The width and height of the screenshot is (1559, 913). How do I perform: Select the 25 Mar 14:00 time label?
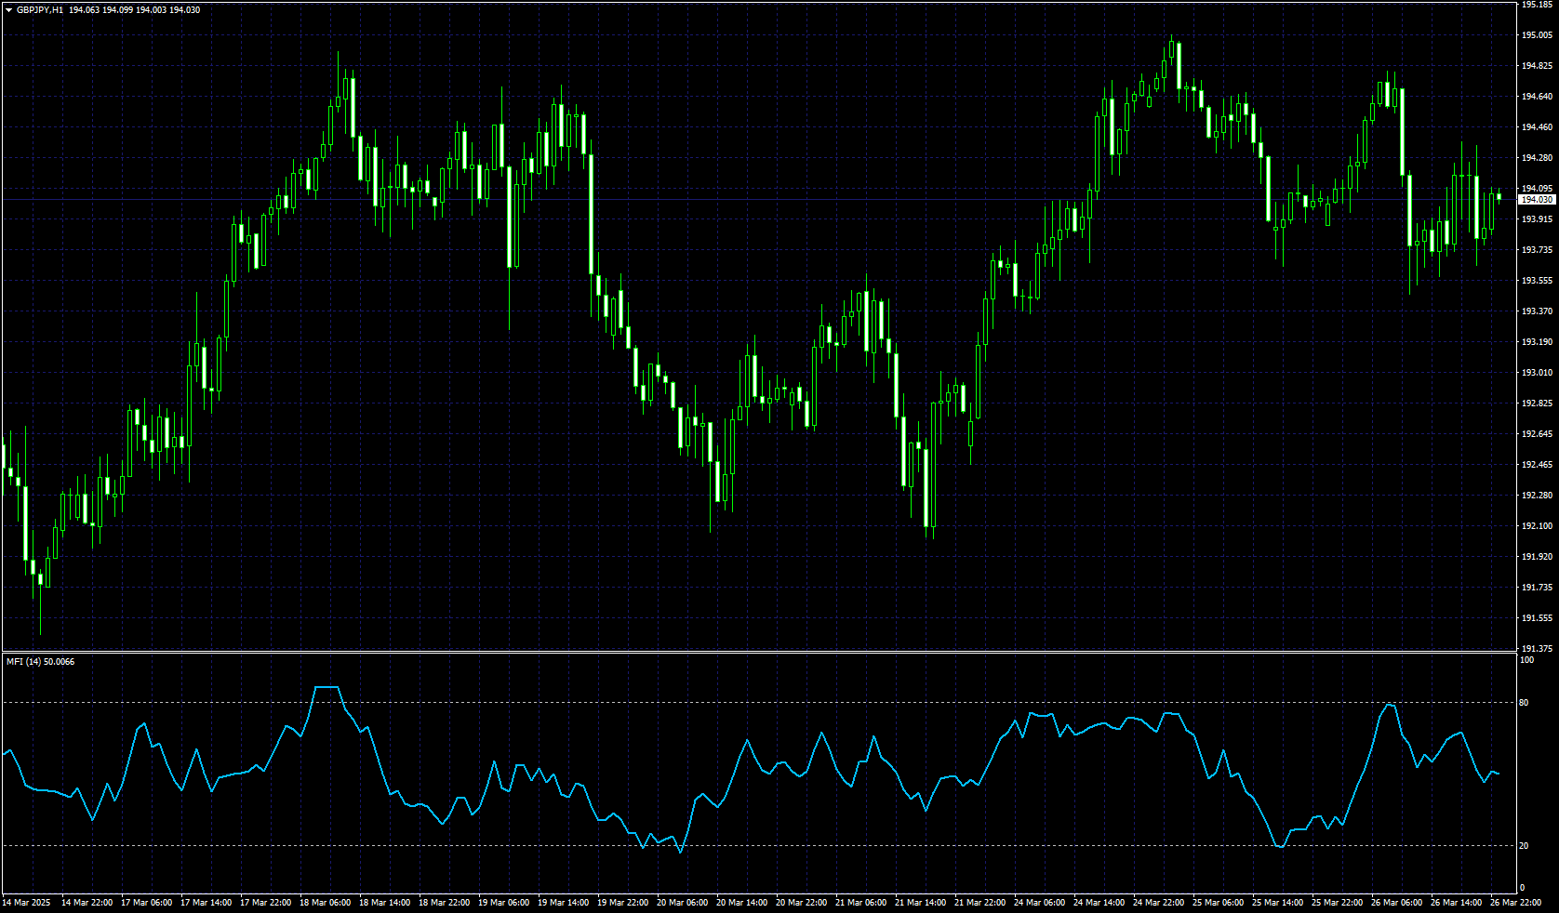point(1277,903)
